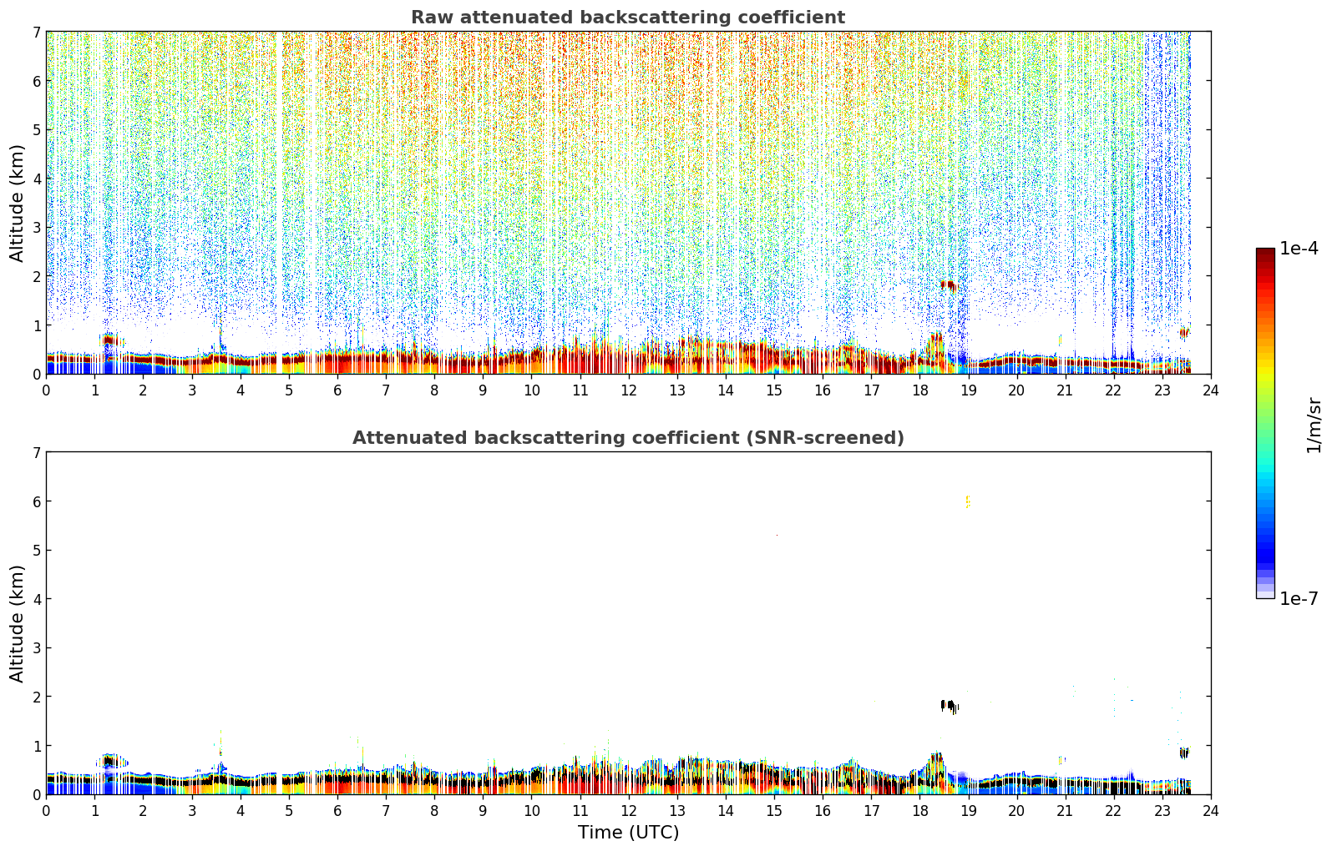
Task: Click the '1/m/sr' colorbar unit label
Action: pyautogui.click(x=1314, y=424)
